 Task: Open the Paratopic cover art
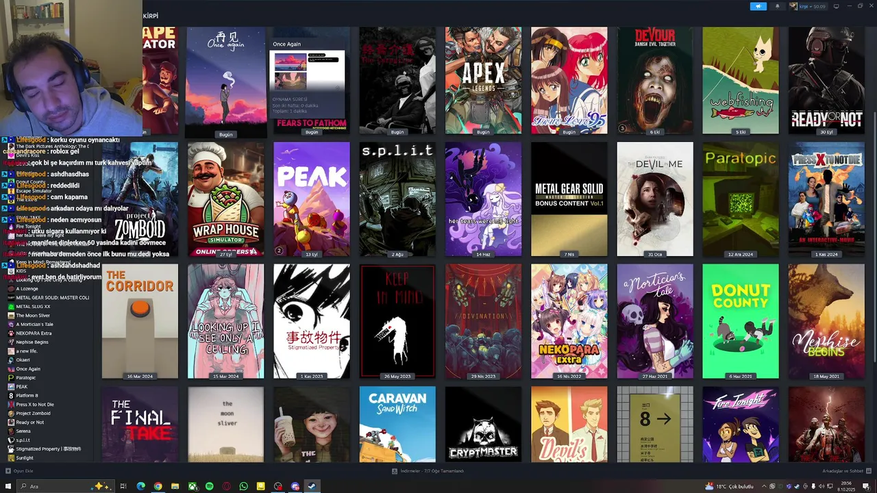click(x=741, y=199)
